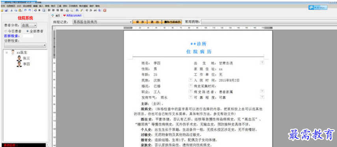
Task: Open the 患者分类 在院 dropdown
Action: (x=29, y=25)
